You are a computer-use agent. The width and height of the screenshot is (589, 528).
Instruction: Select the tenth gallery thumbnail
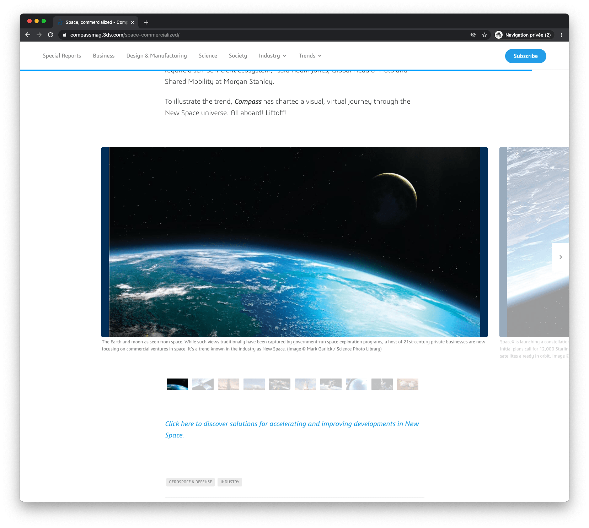pyautogui.click(x=408, y=384)
